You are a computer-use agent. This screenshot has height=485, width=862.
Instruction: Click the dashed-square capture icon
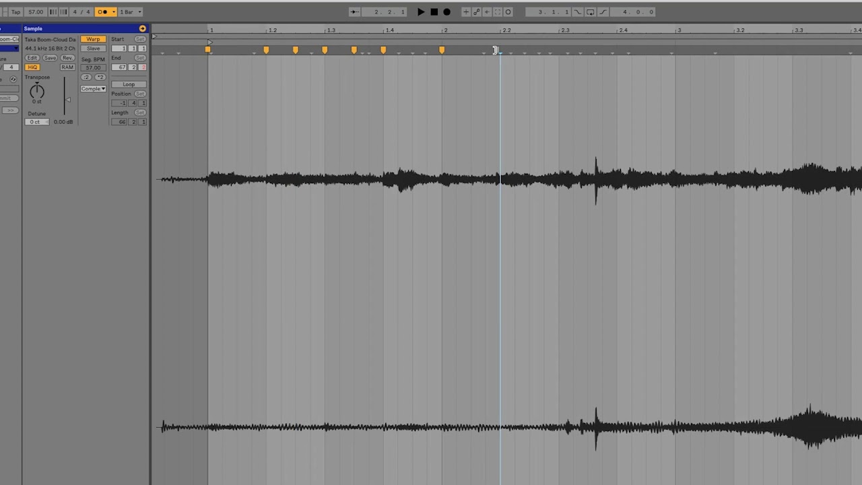pyautogui.click(x=498, y=11)
